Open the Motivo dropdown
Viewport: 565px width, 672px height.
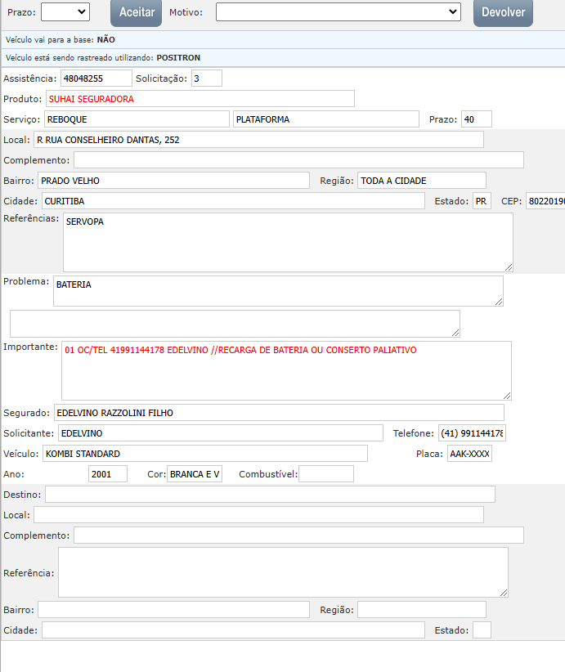pos(339,12)
